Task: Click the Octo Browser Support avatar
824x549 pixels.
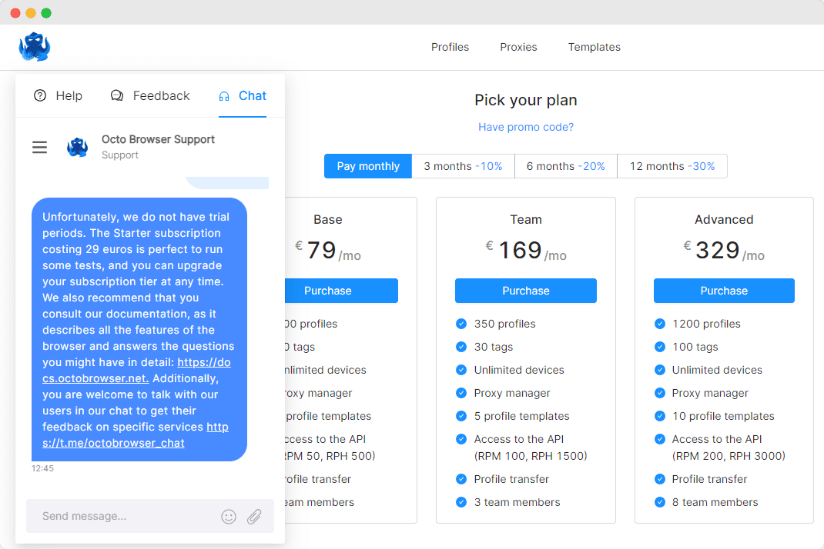Action: tap(78, 147)
